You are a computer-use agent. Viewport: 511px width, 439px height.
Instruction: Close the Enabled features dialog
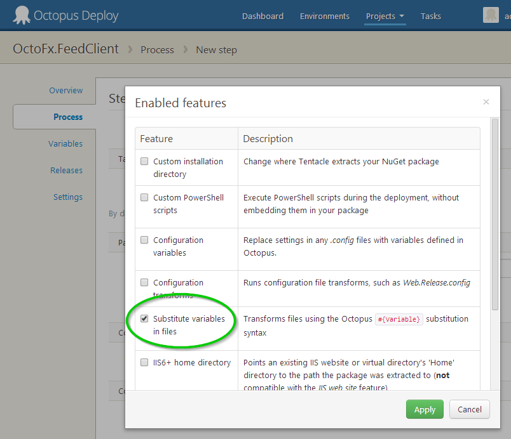click(486, 102)
